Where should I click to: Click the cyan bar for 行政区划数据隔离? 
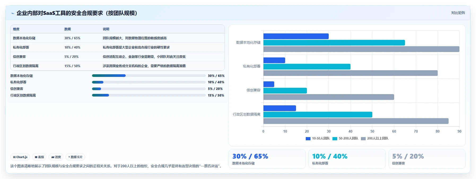pos(318,115)
